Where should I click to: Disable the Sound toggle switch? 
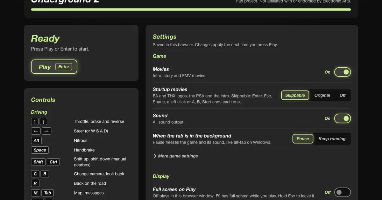pyautogui.click(x=343, y=118)
